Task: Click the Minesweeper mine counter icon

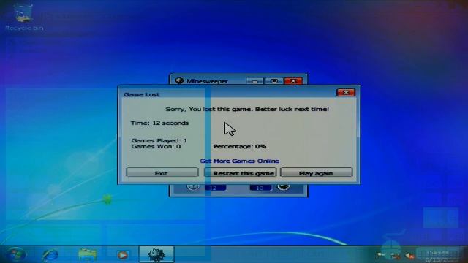Action: pyautogui.click(x=284, y=187)
